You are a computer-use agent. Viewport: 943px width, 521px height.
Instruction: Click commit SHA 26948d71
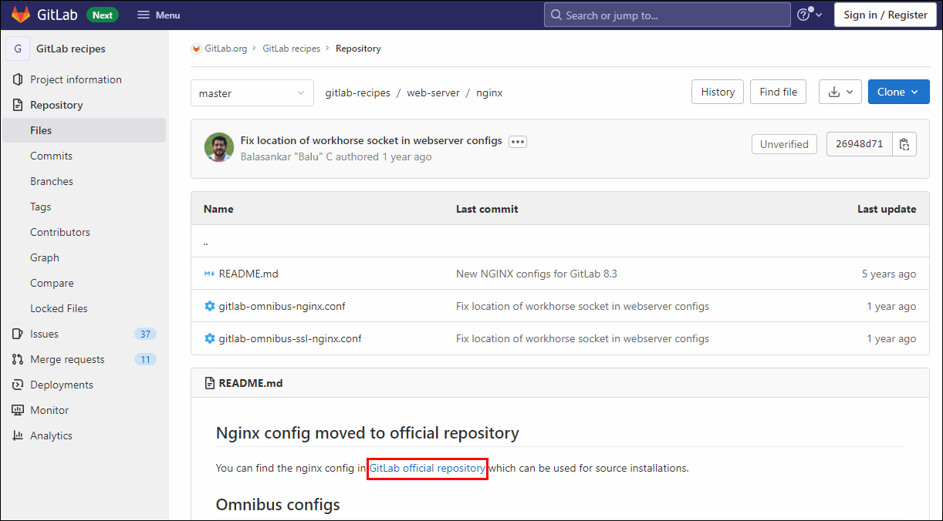(x=859, y=144)
